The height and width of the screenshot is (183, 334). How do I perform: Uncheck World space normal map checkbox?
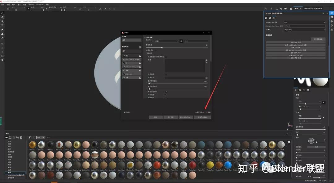point(124,59)
